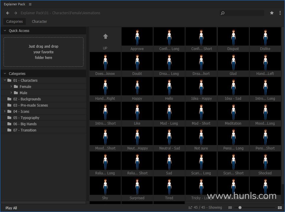Collapse the Quick Access section
The width and height of the screenshot is (285, 212).
click(5, 30)
